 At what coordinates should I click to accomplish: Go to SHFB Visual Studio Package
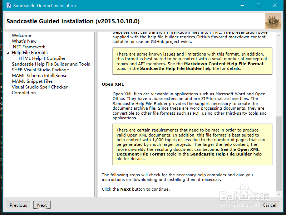[x=40, y=70]
